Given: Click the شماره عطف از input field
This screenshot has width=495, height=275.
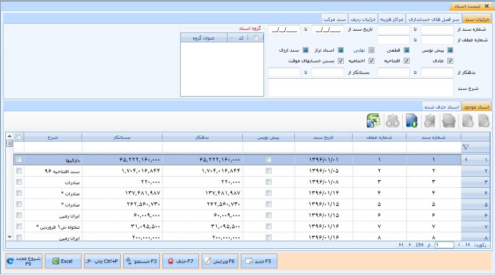Looking at the screenshot, I should 437,40.
